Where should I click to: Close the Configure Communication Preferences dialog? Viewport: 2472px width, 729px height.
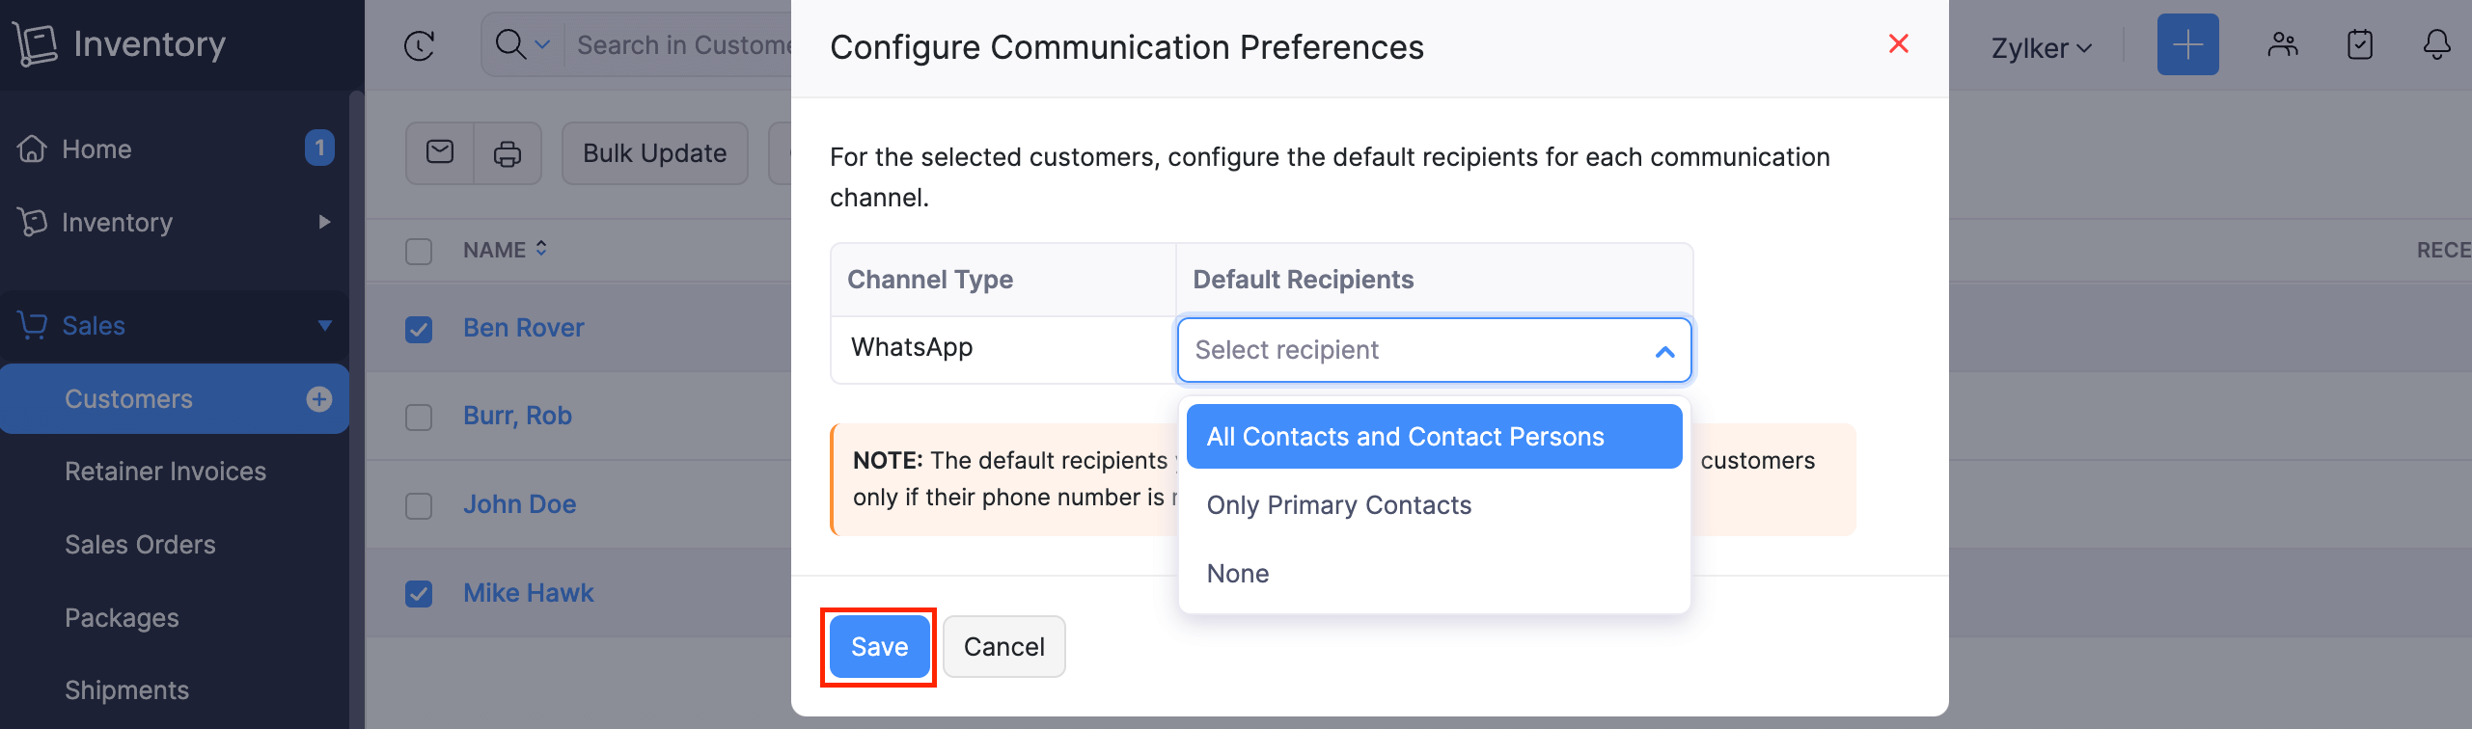[x=1898, y=44]
